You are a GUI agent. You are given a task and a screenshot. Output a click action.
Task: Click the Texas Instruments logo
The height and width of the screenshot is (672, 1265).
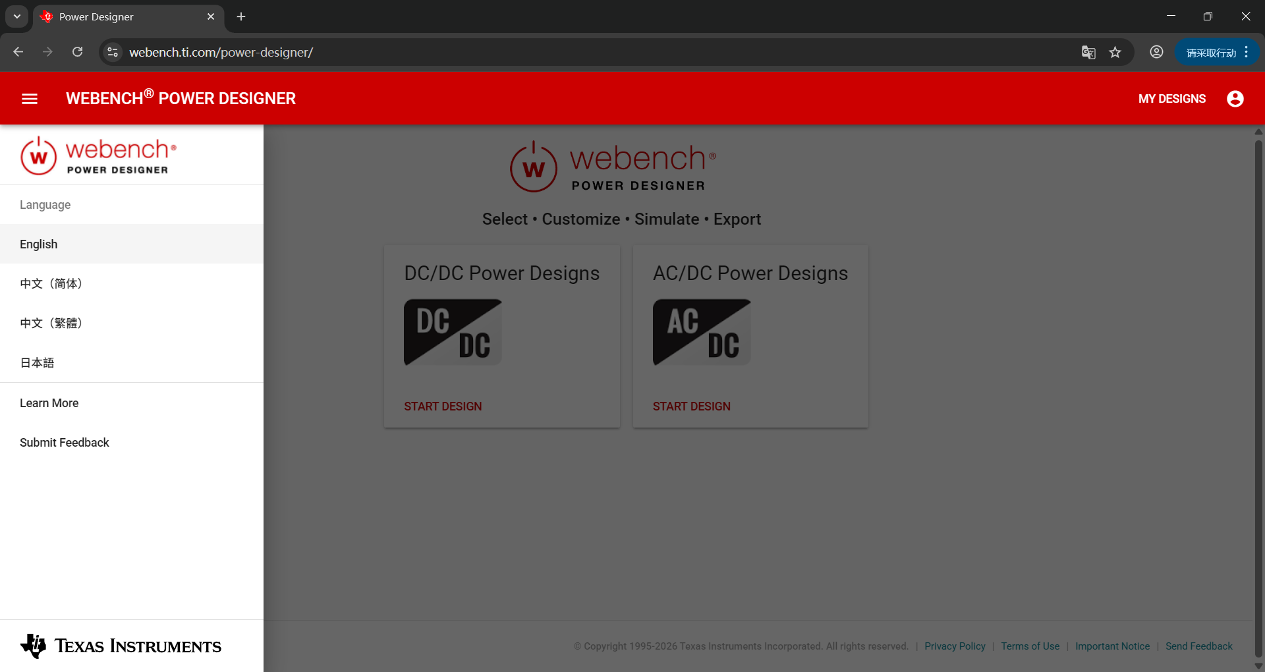coord(121,646)
